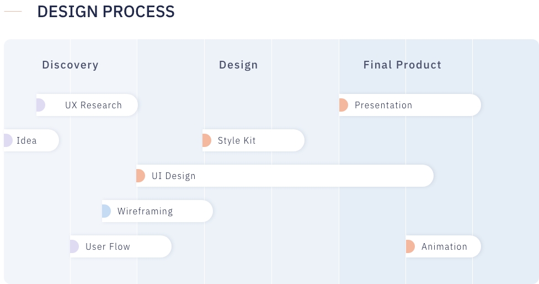Click the purple marker on User Flow bar
Screen dimensions: 539x284
point(74,246)
